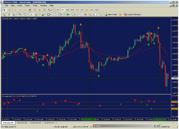The height and width of the screenshot is (129, 179).
Task: Click the New Chart green plus icon
Action: tap(67, 15)
